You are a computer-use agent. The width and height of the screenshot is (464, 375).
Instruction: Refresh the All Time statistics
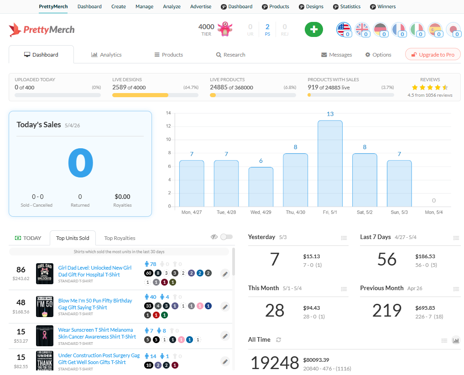click(x=278, y=340)
